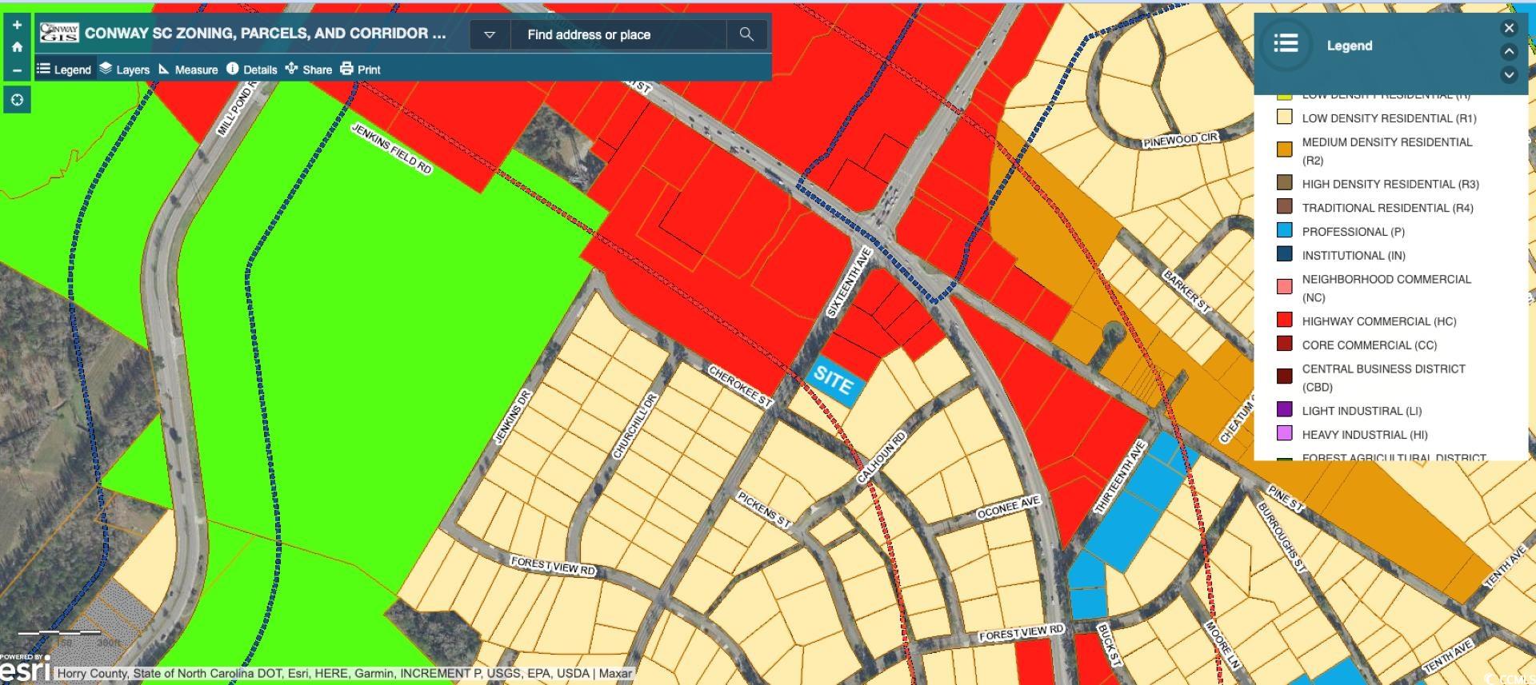Close the Legend panel
This screenshot has height=685, width=1536.
point(1509,28)
